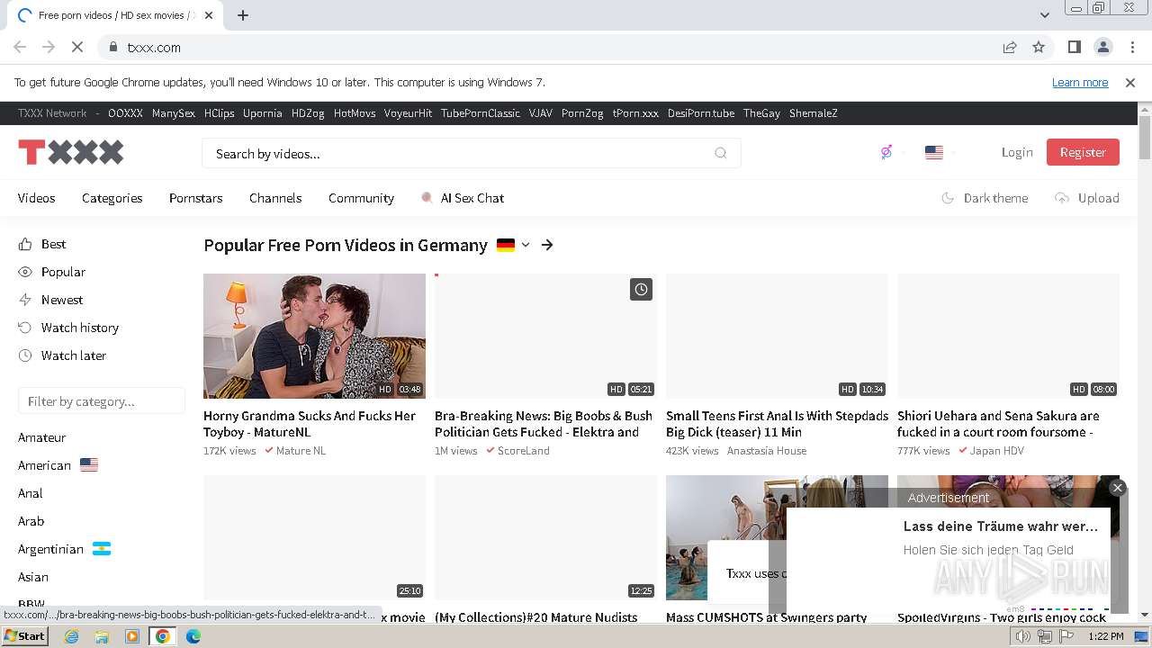
Task: Open the ScoreLand channel link
Action: point(523,451)
